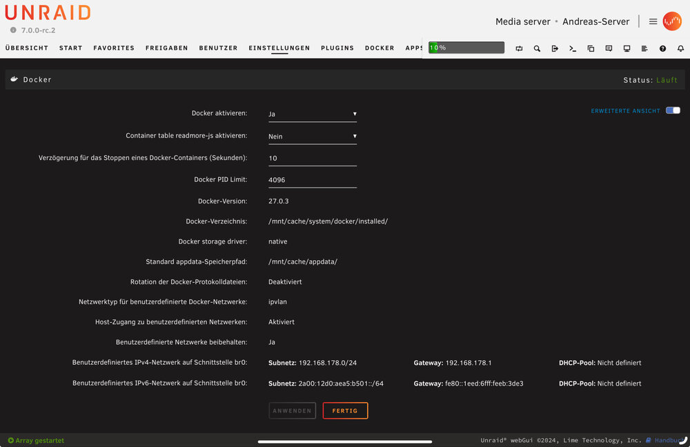Click the version text 7.0.0-rc.2
690x447 pixels.
pos(38,30)
